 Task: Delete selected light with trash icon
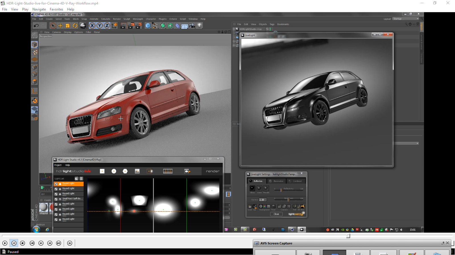pyautogui.click(x=81, y=178)
